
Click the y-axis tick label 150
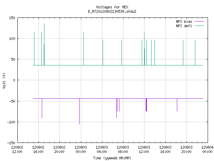pos(12,18)
